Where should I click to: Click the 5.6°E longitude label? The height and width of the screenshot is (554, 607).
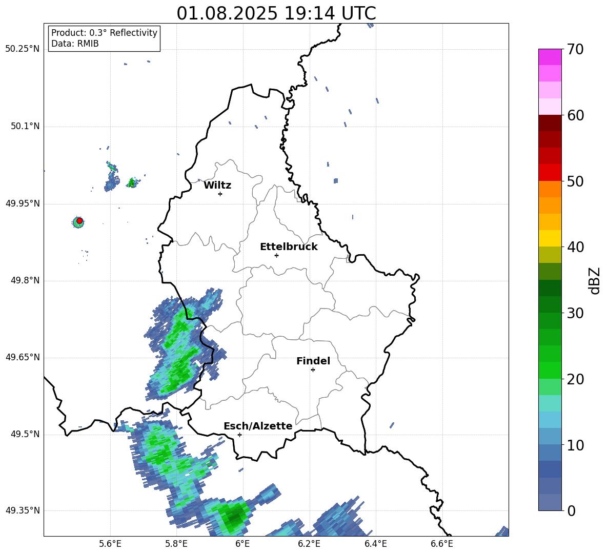(110, 544)
